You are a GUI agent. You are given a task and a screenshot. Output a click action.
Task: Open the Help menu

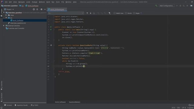(x=75, y=2)
